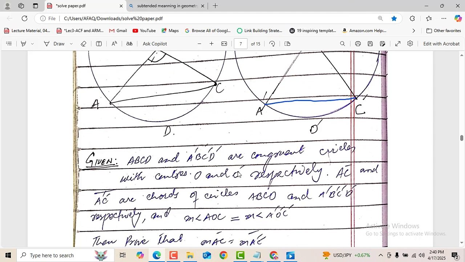
Task: Open the Lec3-ACF and ARM bookmark
Action: coord(80,31)
